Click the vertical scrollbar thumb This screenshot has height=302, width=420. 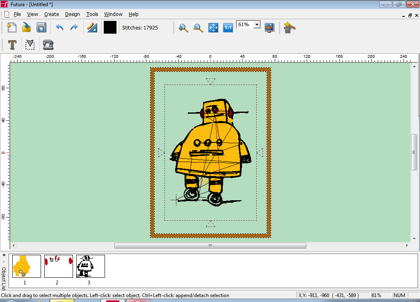click(x=414, y=152)
